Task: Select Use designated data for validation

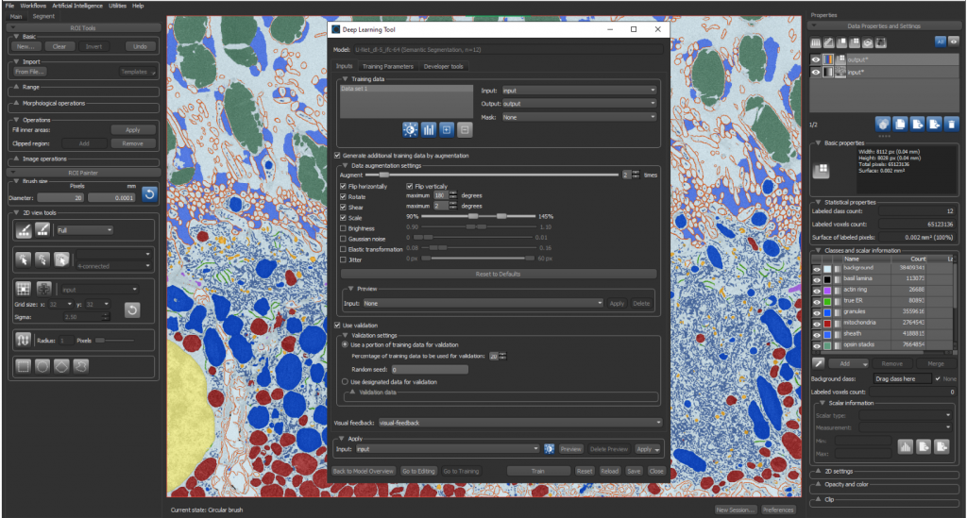Action: pyautogui.click(x=346, y=382)
